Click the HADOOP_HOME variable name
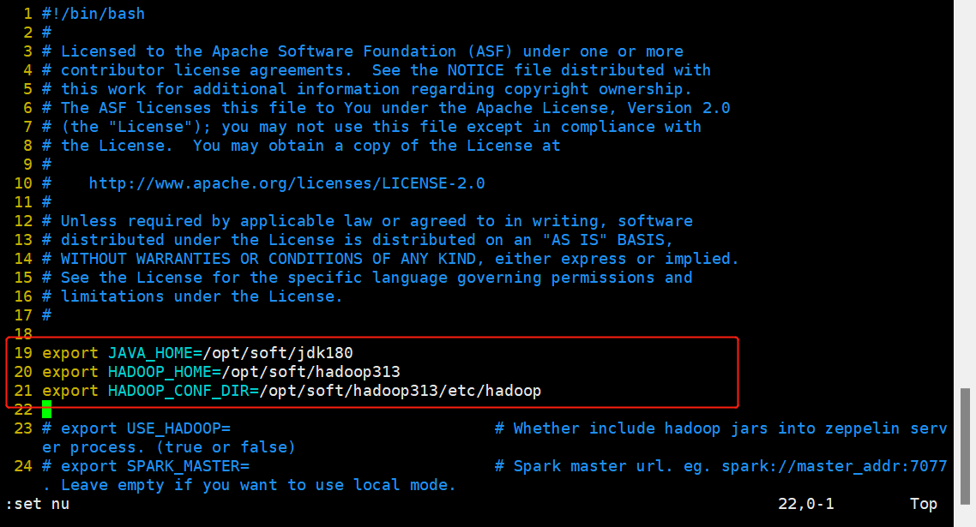The width and height of the screenshot is (976, 527). click(x=160, y=372)
